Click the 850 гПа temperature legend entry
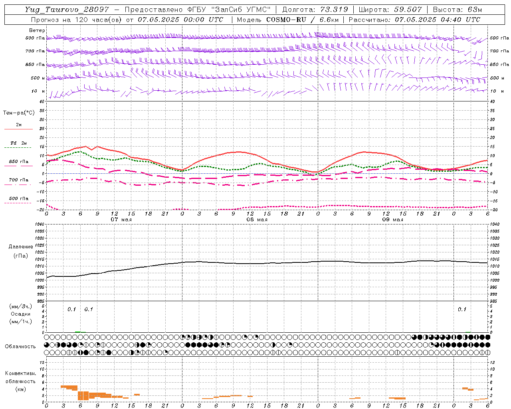This screenshot has height=409, width=511. pyautogui.click(x=19, y=161)
